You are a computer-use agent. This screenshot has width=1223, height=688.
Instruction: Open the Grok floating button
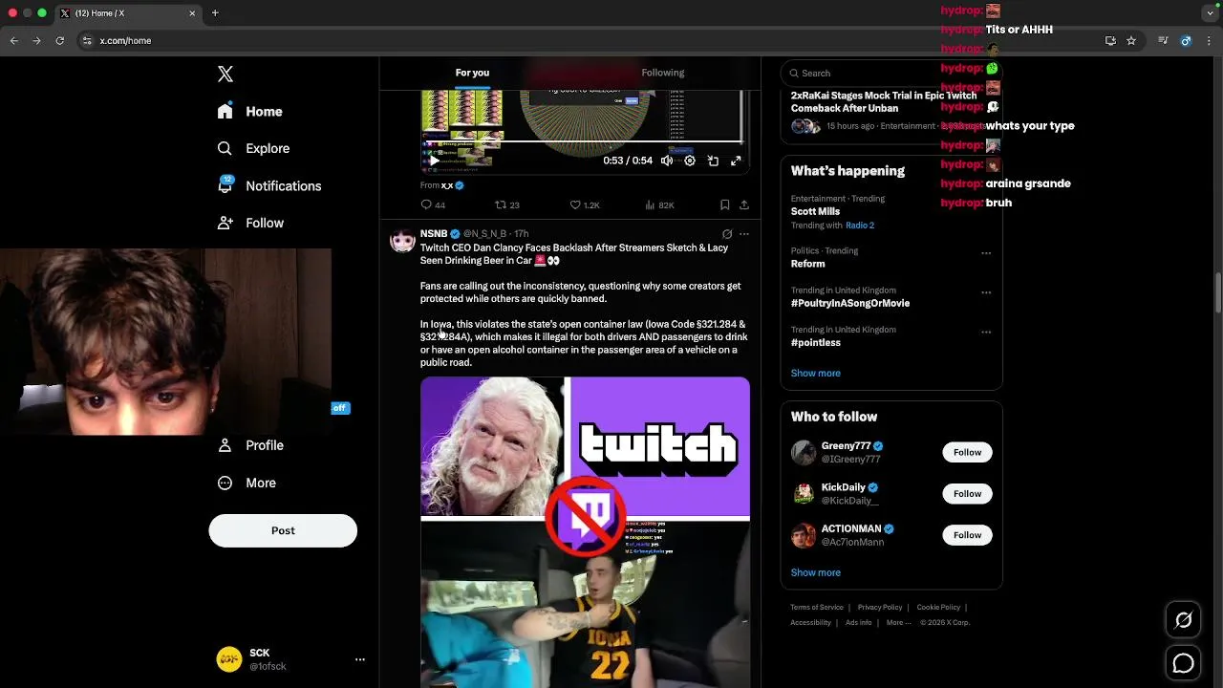(x=1183, y=621)
